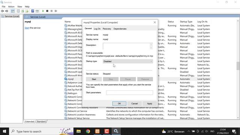Close the mysql Properties dialog

(155, 22)
